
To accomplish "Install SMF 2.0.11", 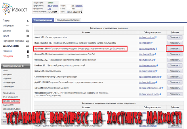I will [x=175, y=88].
